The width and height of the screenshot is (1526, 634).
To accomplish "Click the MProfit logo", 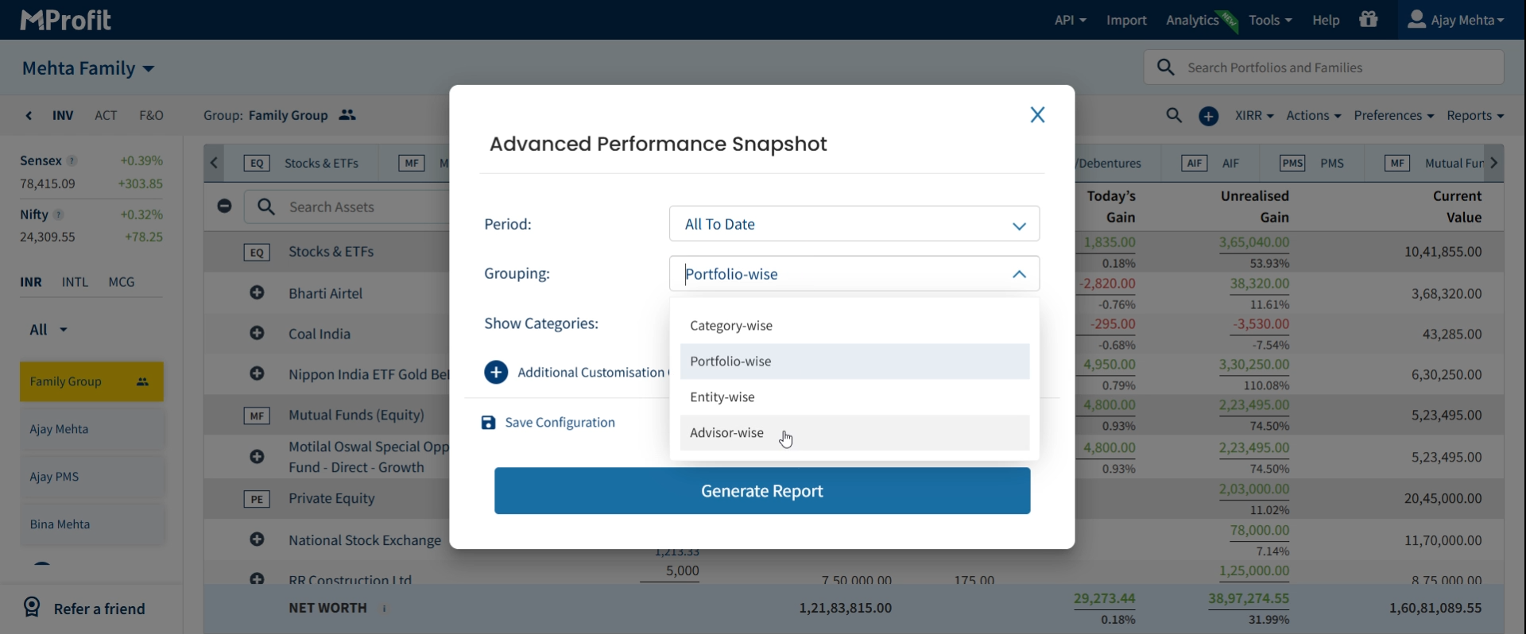I will click(66, 20).
